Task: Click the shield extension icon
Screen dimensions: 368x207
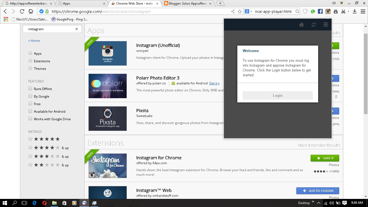Action: point(305,11)
